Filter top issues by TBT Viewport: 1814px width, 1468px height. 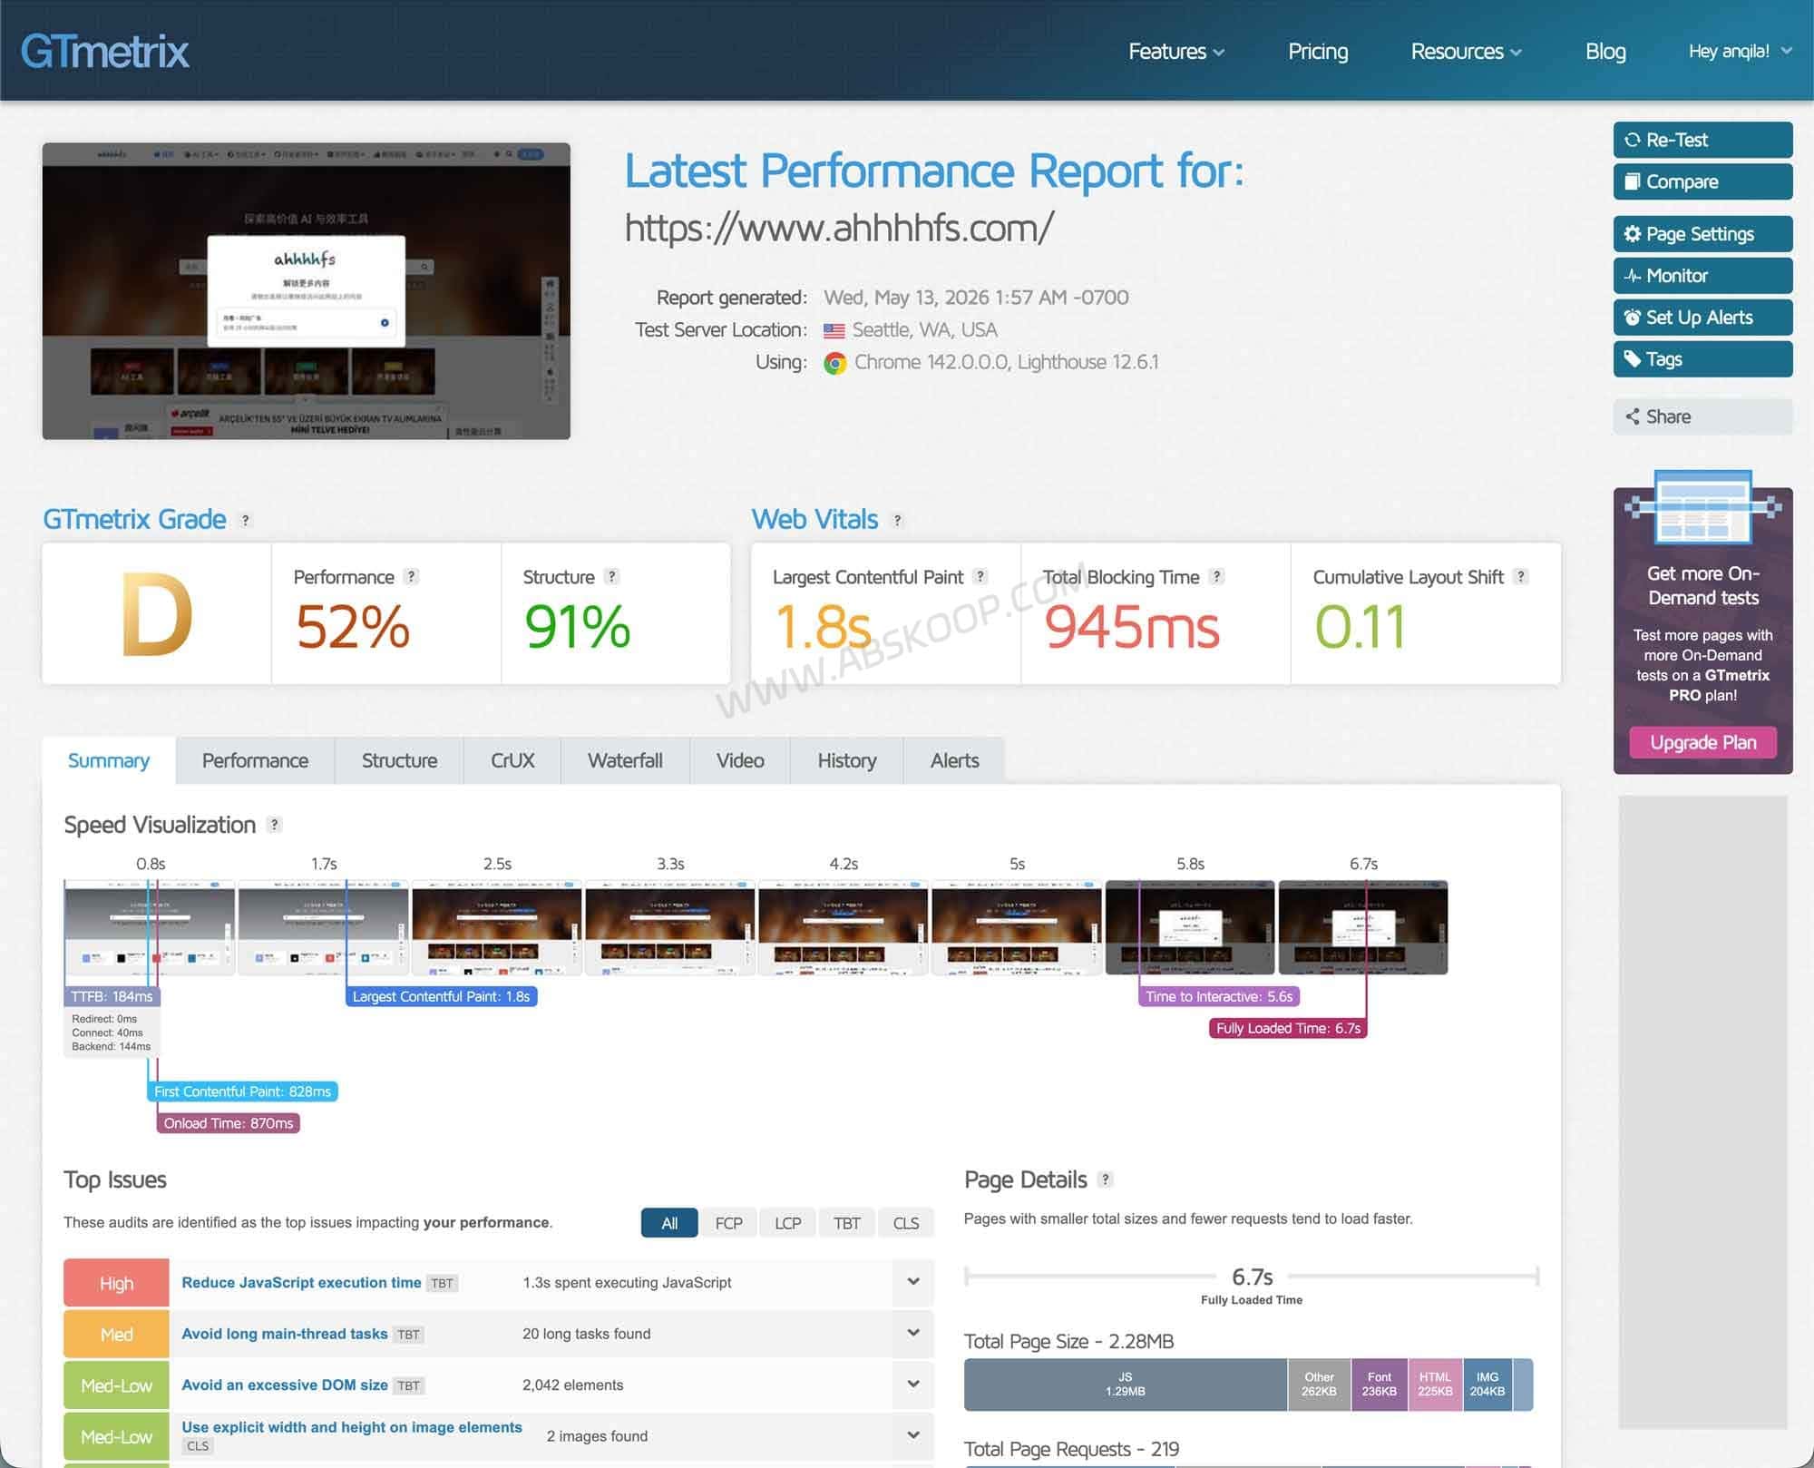[847, 1223]
